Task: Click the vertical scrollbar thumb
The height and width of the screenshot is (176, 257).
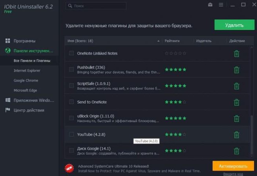Action: [251, 135]
